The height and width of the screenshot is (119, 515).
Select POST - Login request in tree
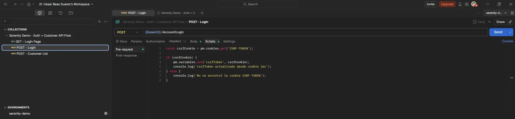(x=55, y=48)
